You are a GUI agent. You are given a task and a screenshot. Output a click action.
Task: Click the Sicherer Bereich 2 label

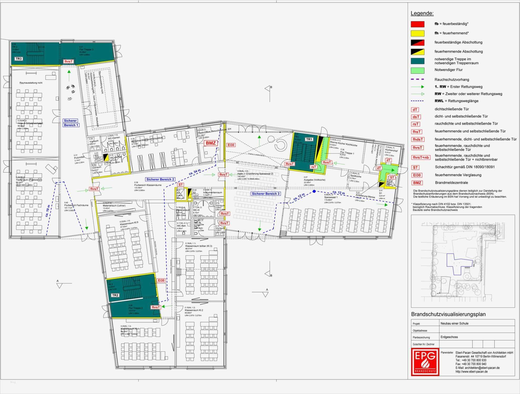coord(160,179)
